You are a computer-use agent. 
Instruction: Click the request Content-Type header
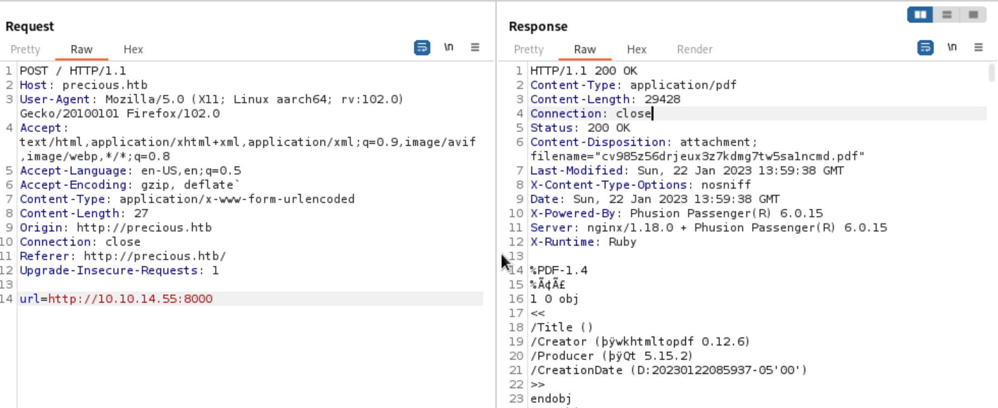[x=187, y=199]
